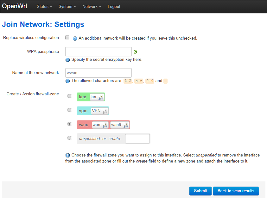Click the wan interface icon in red zone
This screenshot has height=198, width=267.
click(105, 125)
